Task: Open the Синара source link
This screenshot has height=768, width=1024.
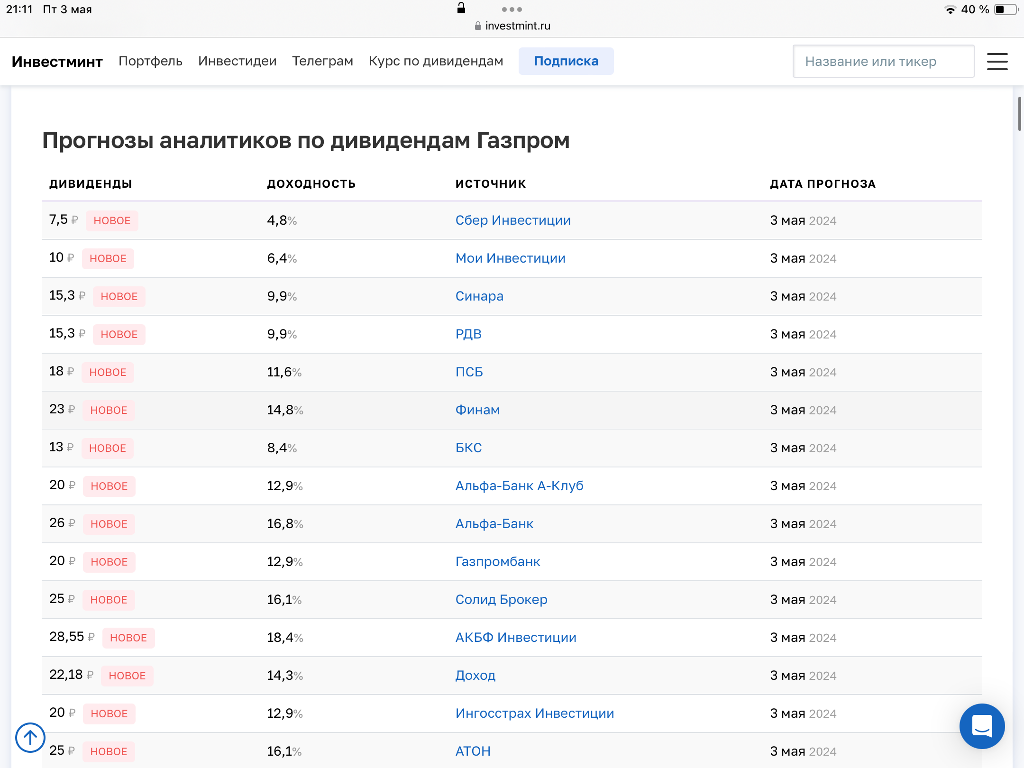Action: coord(479,296)
